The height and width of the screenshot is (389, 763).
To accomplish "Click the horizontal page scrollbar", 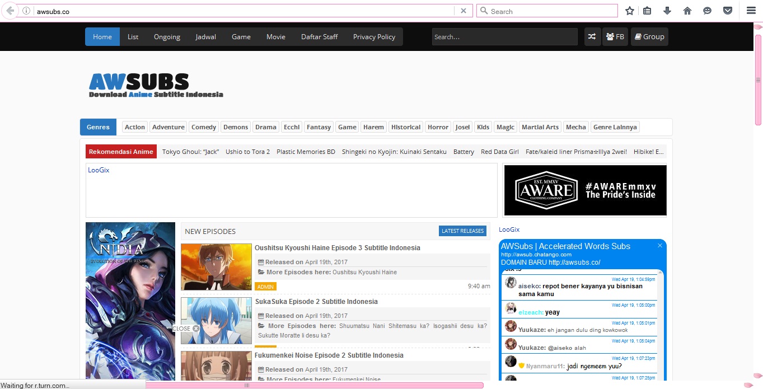I will 313,385.
